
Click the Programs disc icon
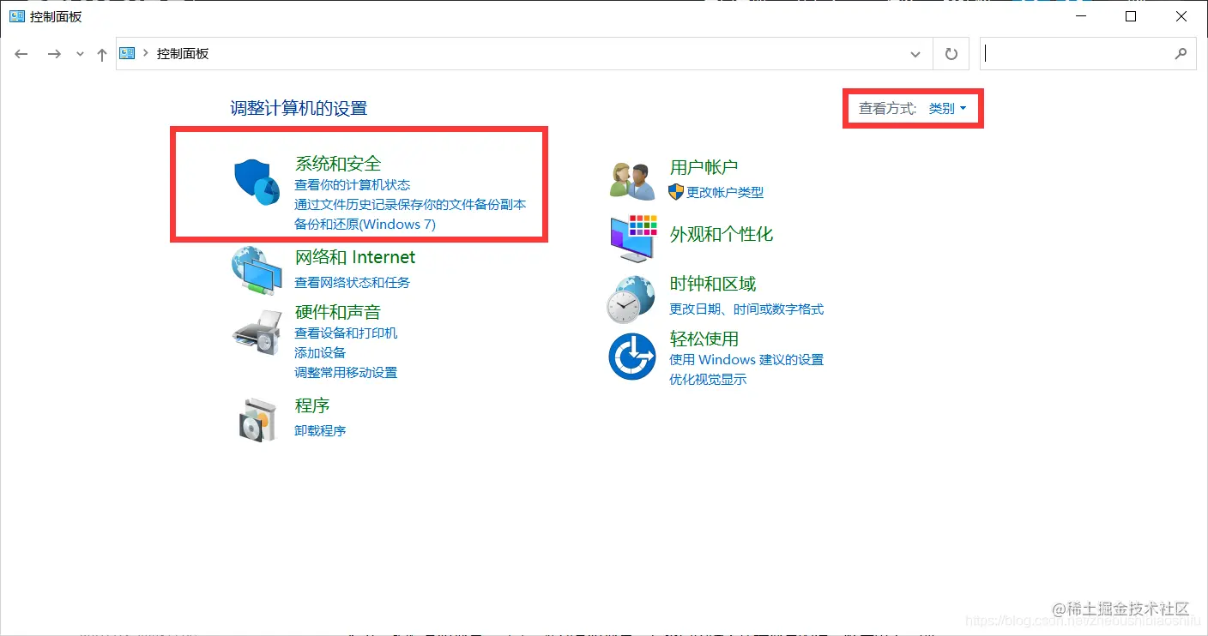point(257,419)
